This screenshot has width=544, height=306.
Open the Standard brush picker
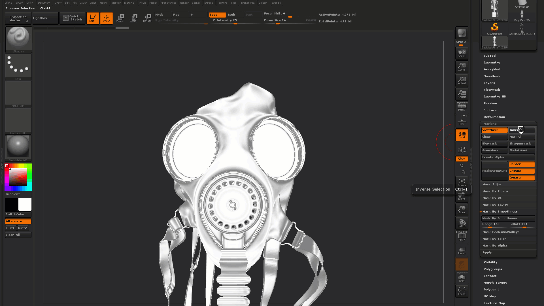pyautogui.click(x=18, y=40)
